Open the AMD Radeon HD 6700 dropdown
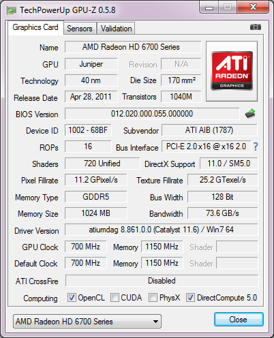 click(x=87, y=322)
